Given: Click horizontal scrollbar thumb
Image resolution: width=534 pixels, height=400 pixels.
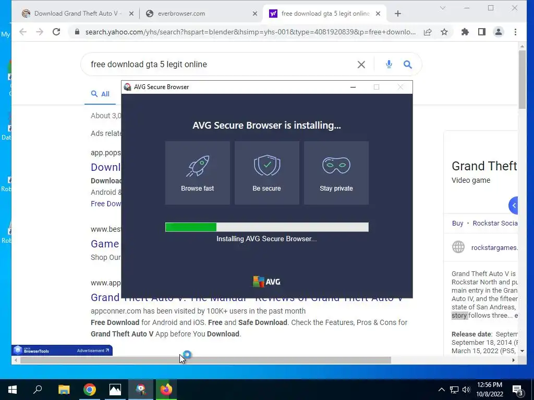Looking at the screenshot, I should [x=205, y=360].
